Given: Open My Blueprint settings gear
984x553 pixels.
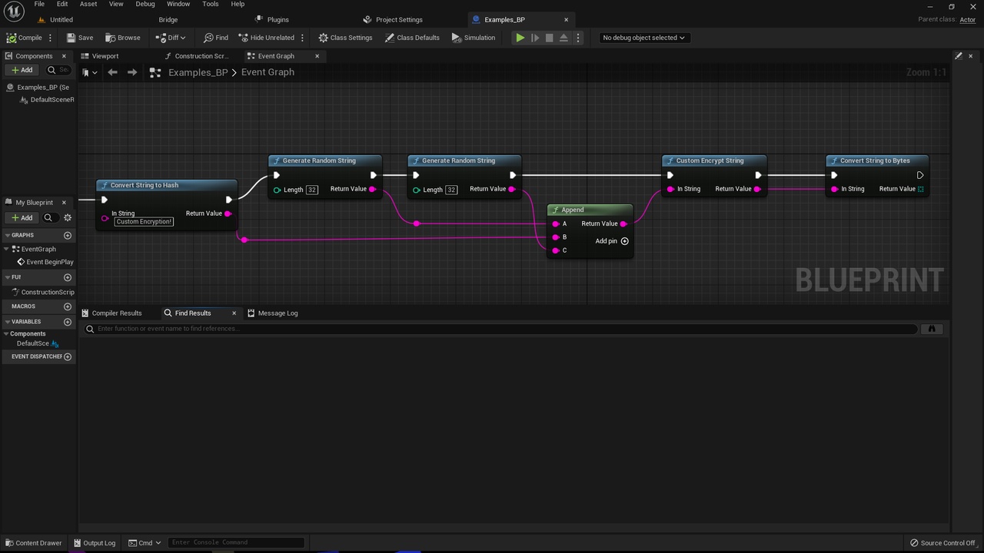Looking at the screenshot, I should pyautogui.click(x=68, y=217).
